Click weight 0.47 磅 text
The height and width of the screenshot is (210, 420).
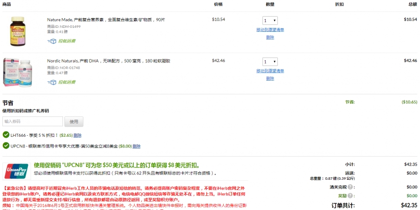tap(57, 73)
